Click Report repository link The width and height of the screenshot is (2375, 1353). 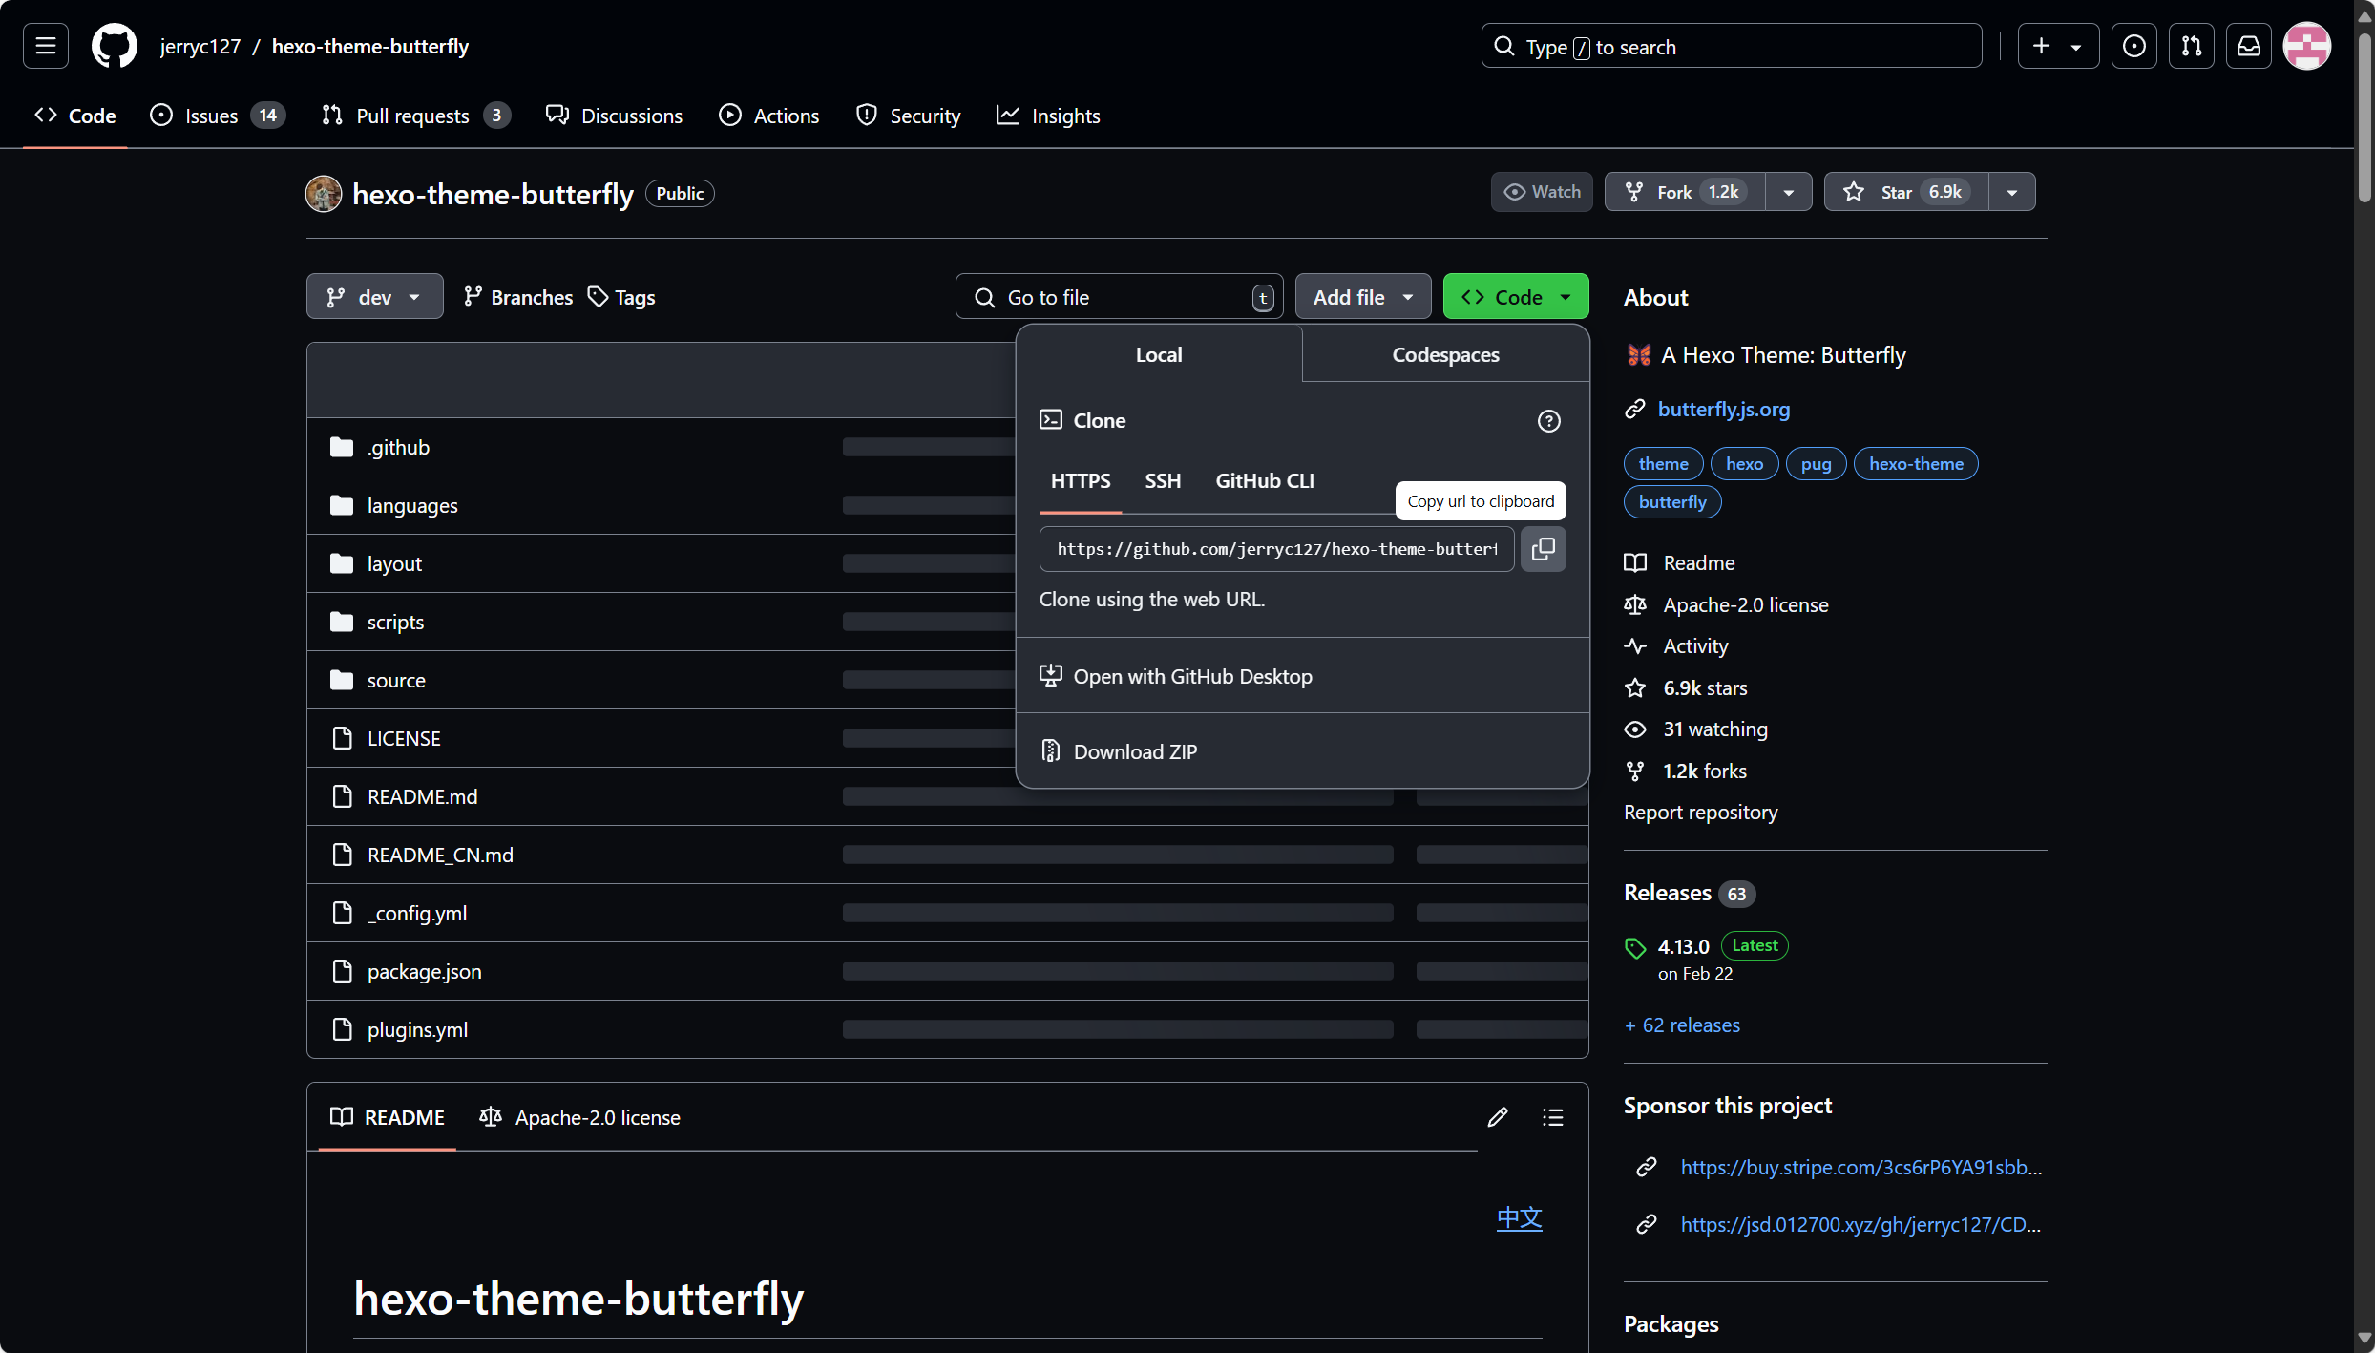(x=1700, y=813)
